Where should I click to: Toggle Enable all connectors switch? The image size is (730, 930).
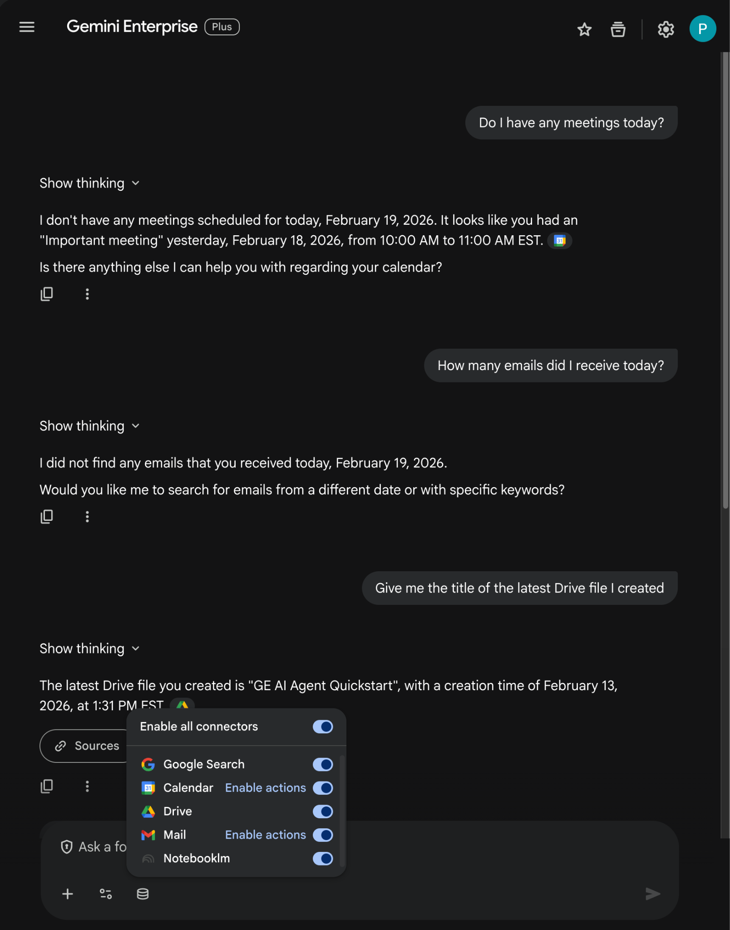(323, 727)
